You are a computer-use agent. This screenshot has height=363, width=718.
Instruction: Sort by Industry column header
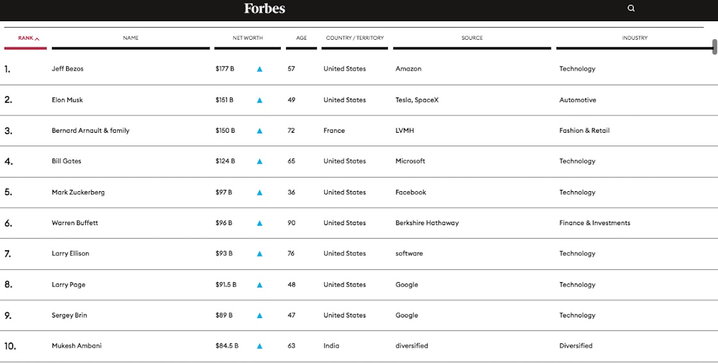coord(634,38)
